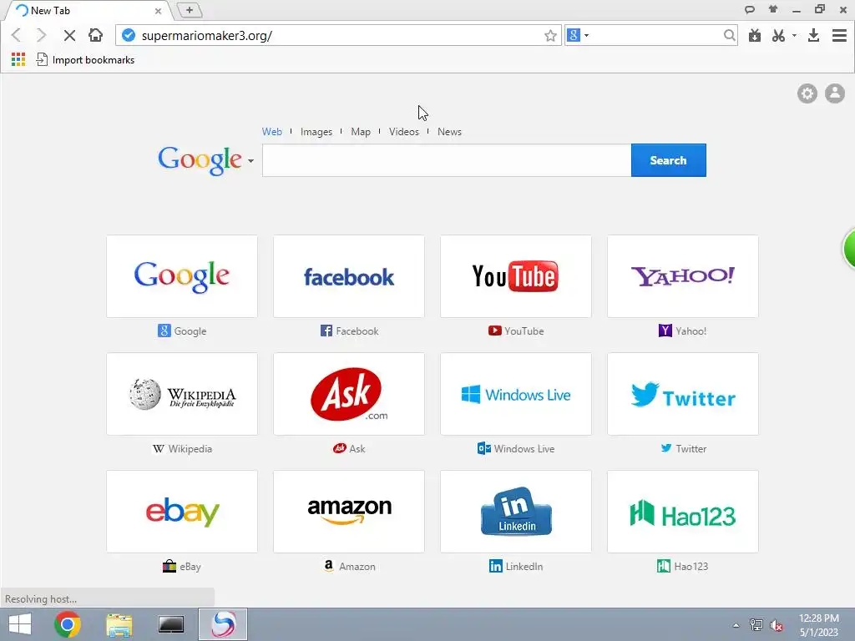Click the skin shirt icon in title bar
Screen dimensions: 855x641
[x=773, y=8]
